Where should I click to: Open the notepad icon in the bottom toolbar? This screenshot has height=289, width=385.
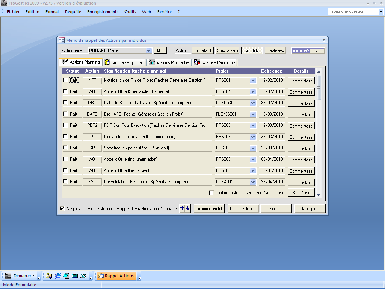pos(66,276)
